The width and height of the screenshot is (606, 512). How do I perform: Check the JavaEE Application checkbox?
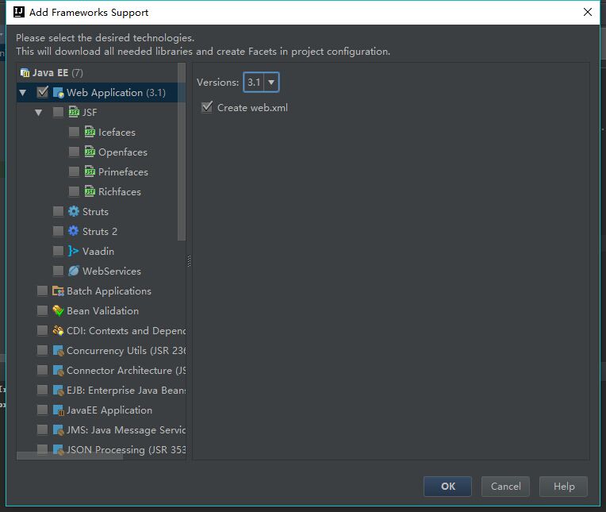click(x=42, y=410)
